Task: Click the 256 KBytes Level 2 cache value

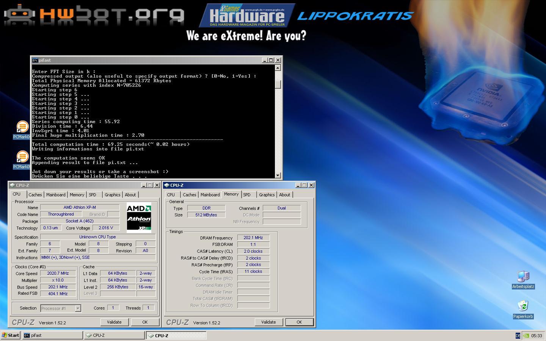Action: pyautogui.click(x=118, y=287)
